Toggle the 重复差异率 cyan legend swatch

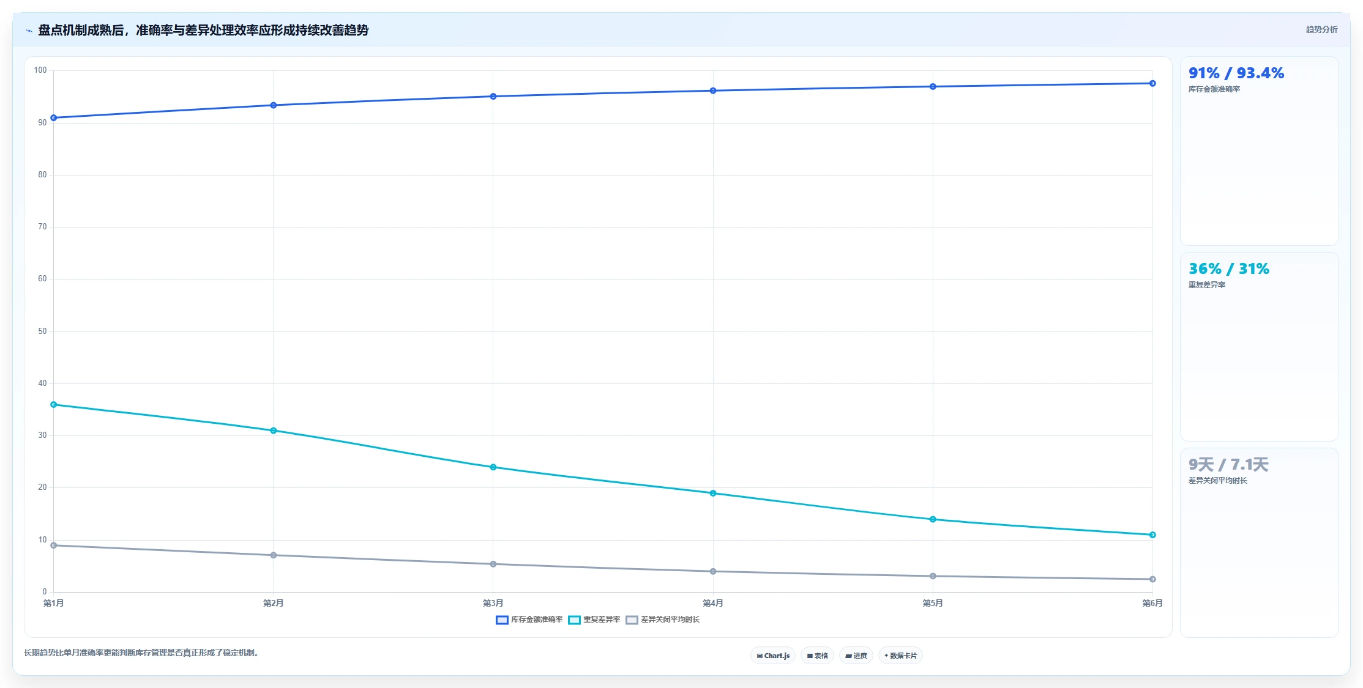574,620
